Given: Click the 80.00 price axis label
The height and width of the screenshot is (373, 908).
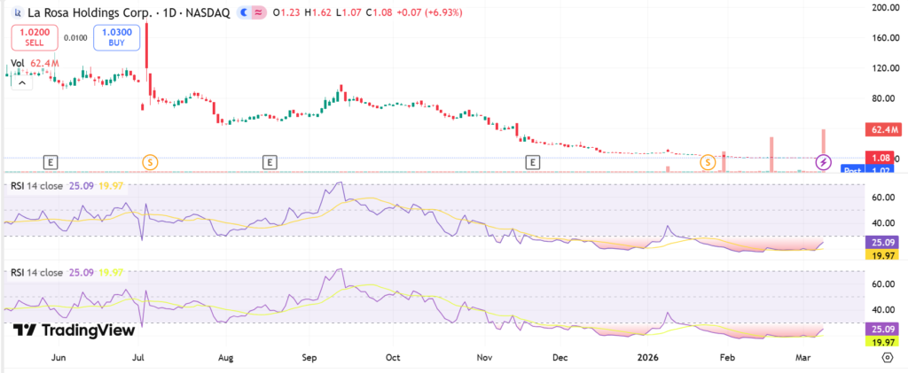Looking at the screenshot, I should [x=886, y=98].
